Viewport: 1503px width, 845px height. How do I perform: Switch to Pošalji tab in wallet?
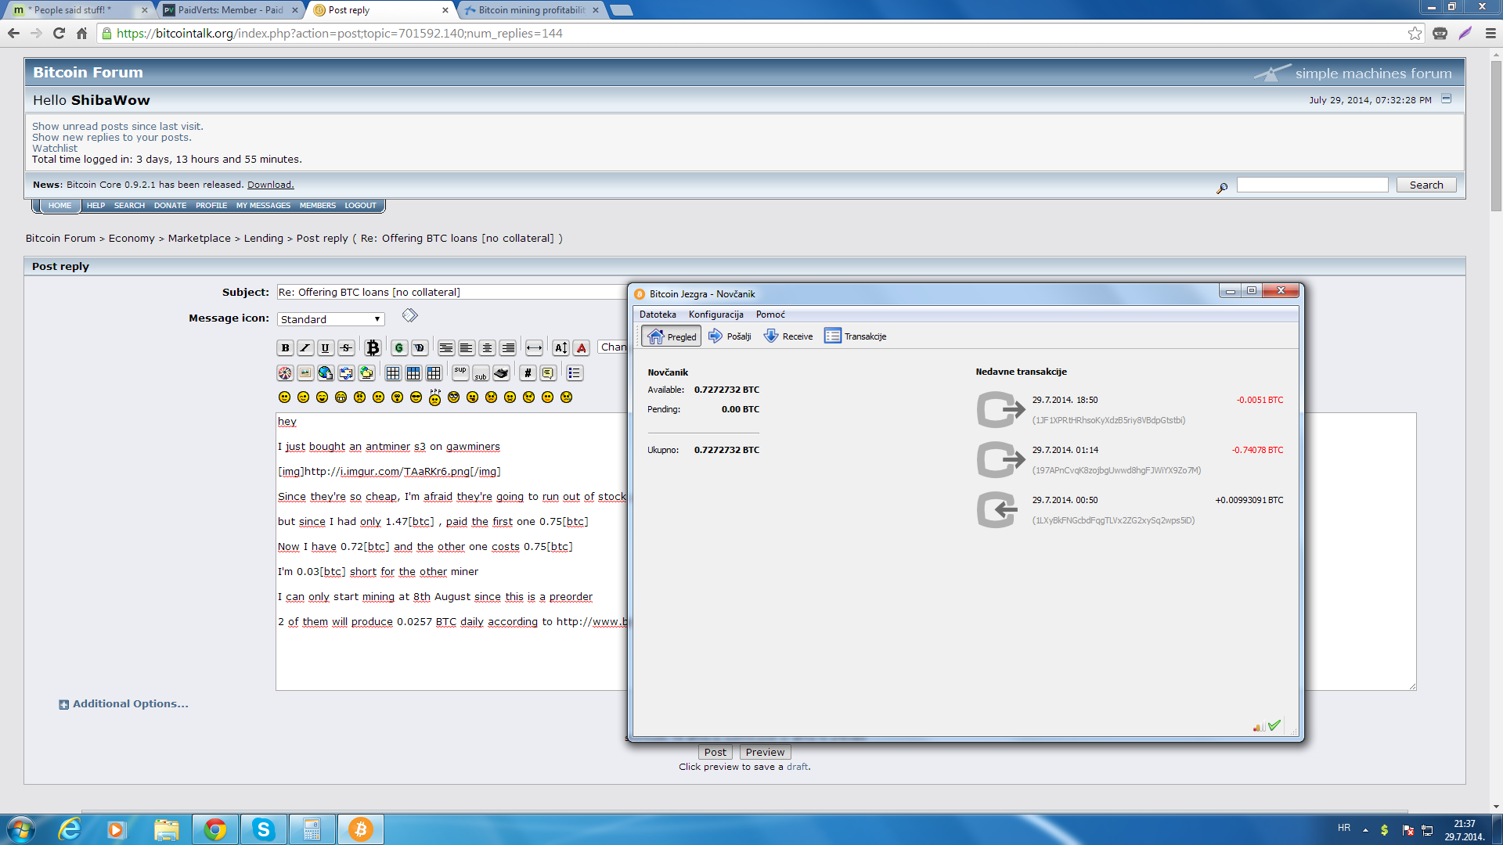730,336
